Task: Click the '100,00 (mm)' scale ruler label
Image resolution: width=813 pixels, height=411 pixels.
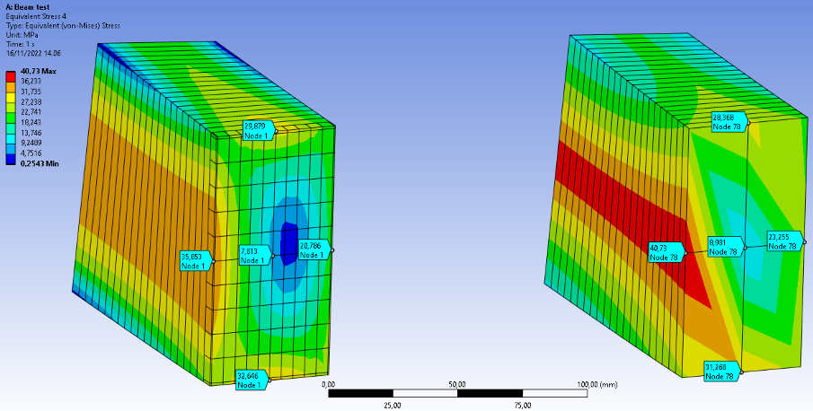Action: coord(597,385)
